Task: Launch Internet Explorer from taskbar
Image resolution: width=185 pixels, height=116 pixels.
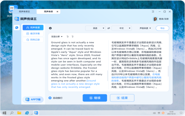Action: pos(27,113)
